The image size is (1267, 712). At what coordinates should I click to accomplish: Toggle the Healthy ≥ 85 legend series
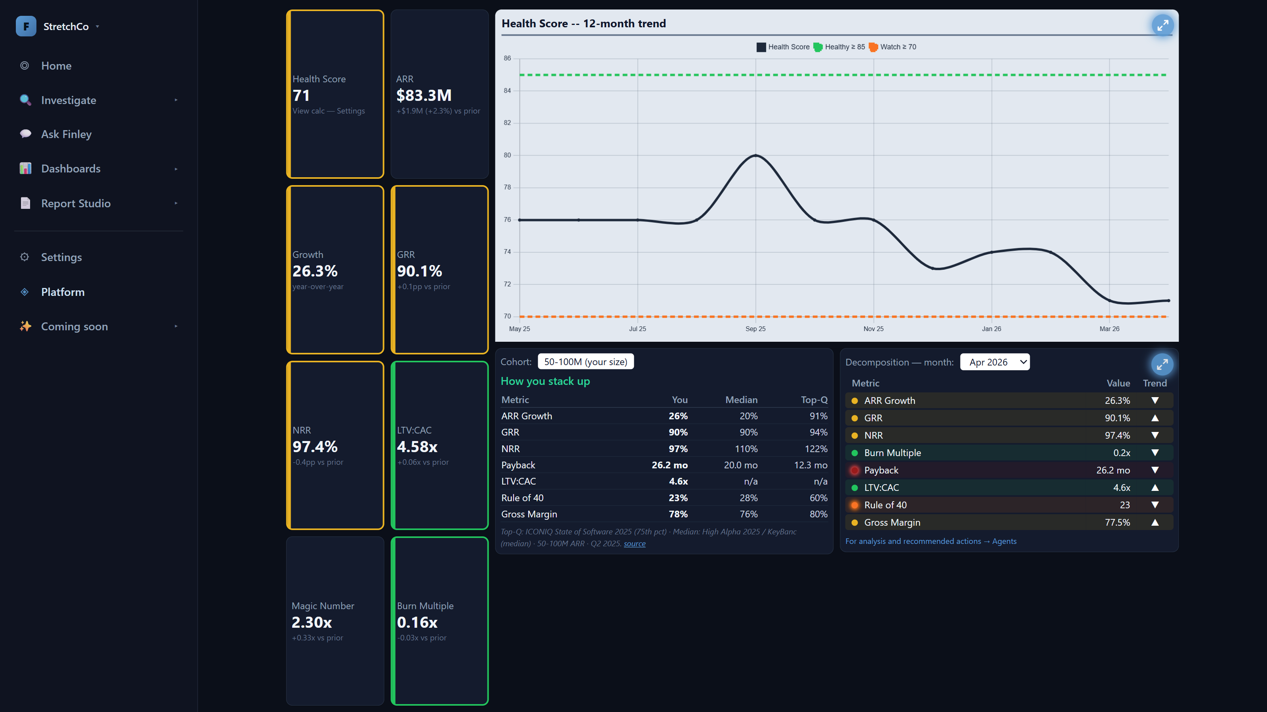(839, 47)
